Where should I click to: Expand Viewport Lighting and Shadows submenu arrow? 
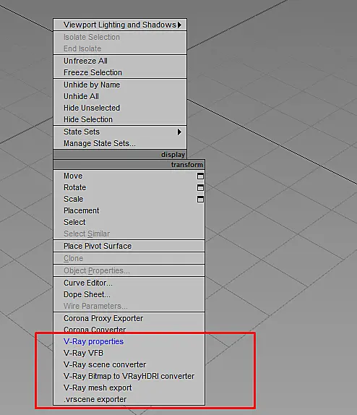180,25
